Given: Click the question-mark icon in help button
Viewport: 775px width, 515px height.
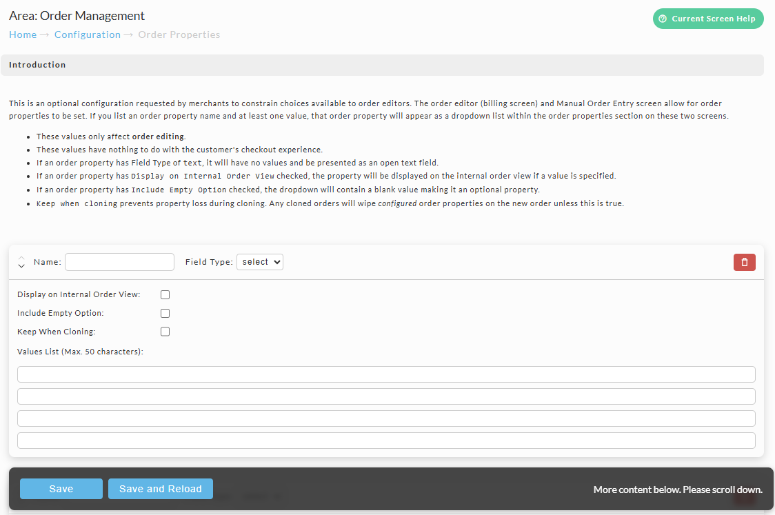Looking at the screenshot, I should point(663,19).
